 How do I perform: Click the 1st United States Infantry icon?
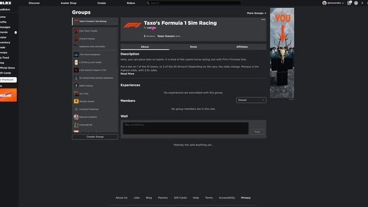pyautogui.click(x=76, y=78)
